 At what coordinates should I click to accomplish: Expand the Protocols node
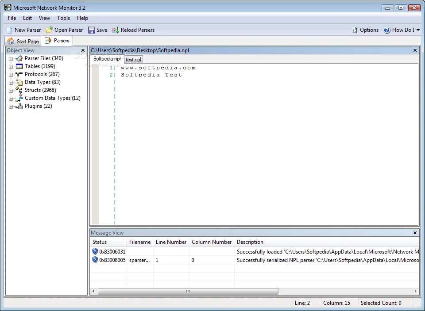[x=11, y=75]
